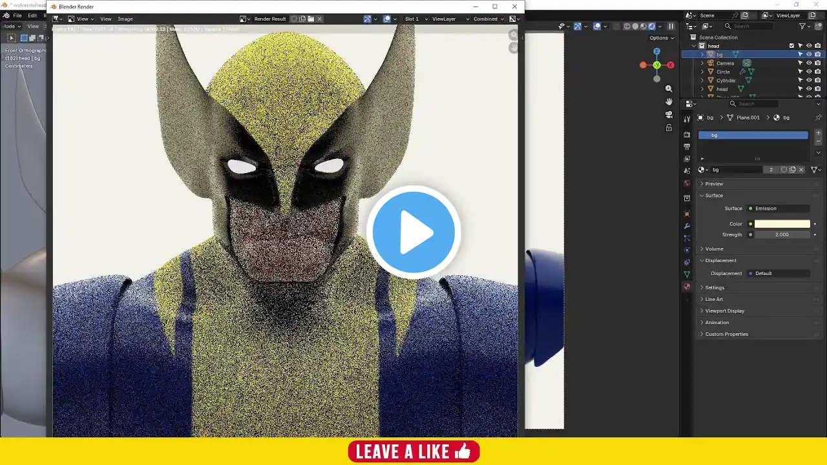Open the Object Data properties tab

click(x=687, y=274)
